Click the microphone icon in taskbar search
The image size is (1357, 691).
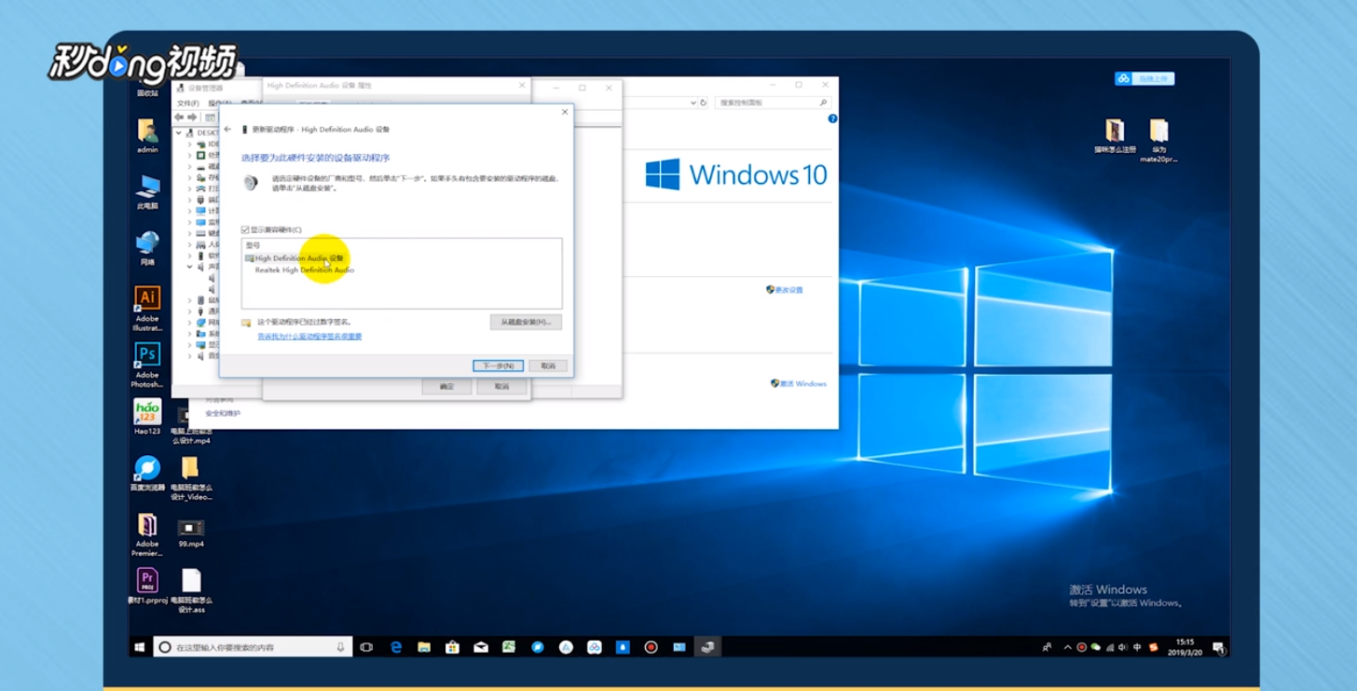click(x=340, y=647)
